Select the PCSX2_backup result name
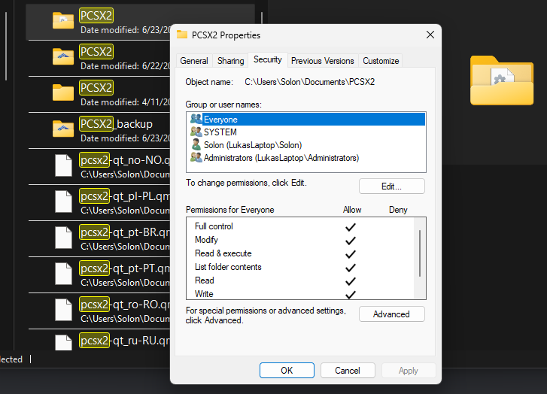The height and width of the screenshot is (394, 547). tap(116, 124)
